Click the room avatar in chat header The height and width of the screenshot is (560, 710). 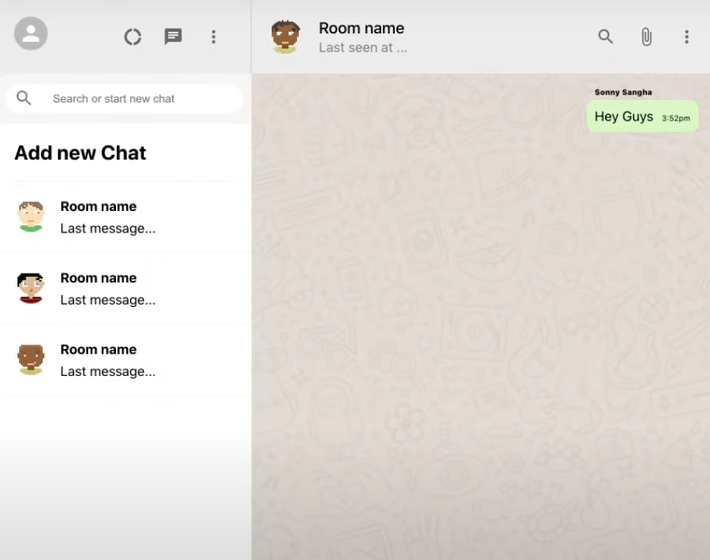tap(285, 36)
